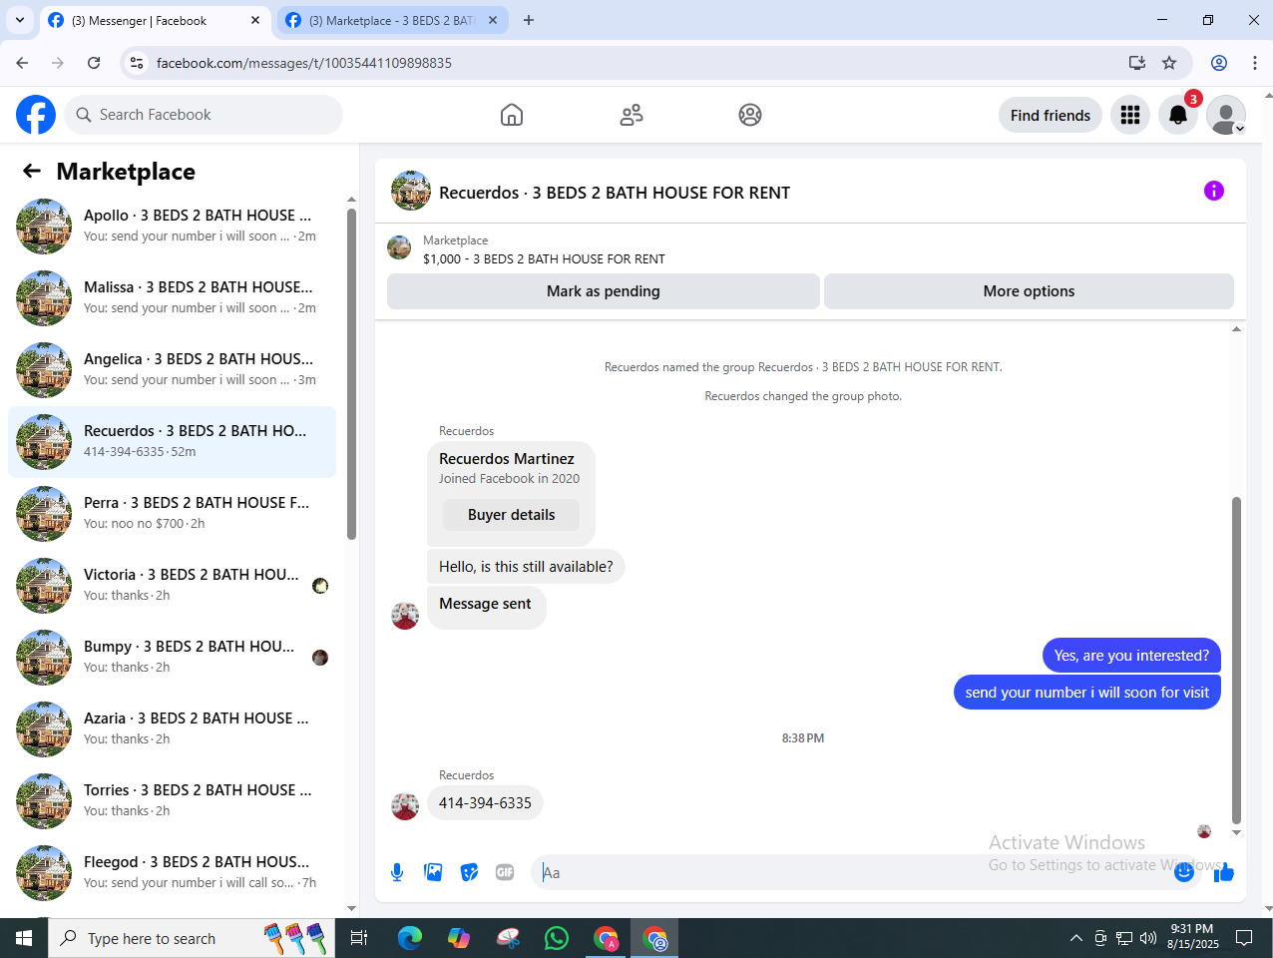The height and width of the screenshot is (958, 1273).
Task: Switch to Marketplace 3 BEDS 2 BATH tab
Action: (x=391, y=20)
